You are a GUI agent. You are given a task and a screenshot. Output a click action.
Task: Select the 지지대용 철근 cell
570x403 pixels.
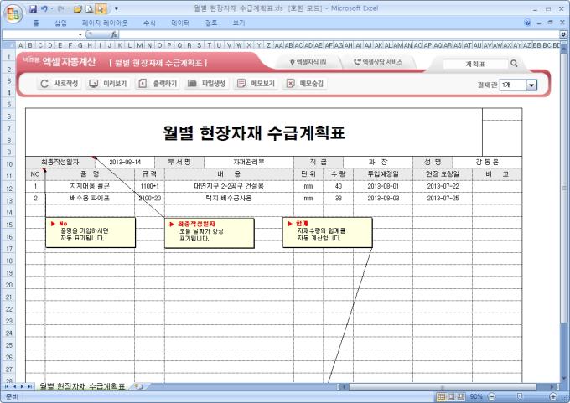(90, 186)
